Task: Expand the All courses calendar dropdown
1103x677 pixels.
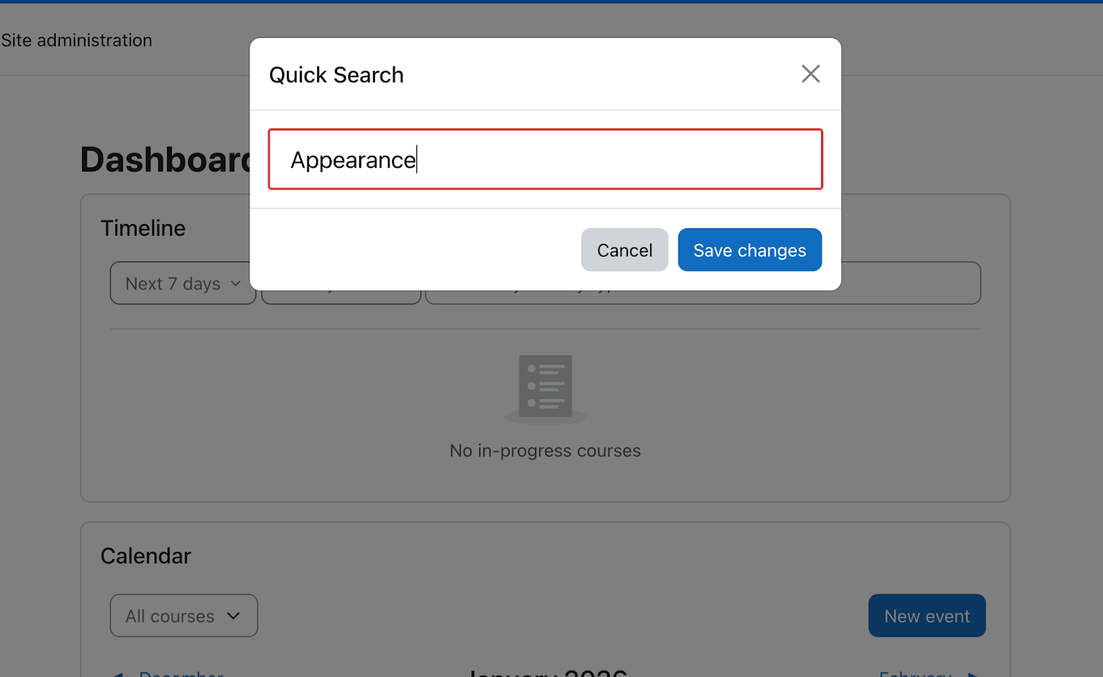Action: [183, 616]
